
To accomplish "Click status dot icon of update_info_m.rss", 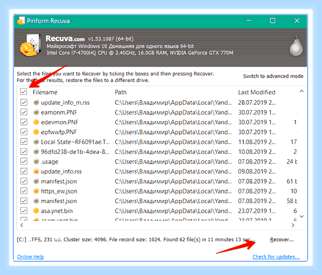I will point(36,102).
